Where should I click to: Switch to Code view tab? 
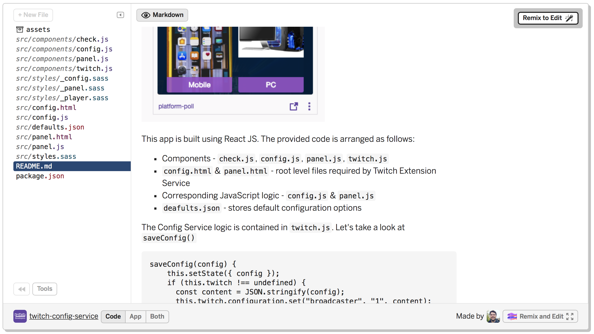point(113,316)
